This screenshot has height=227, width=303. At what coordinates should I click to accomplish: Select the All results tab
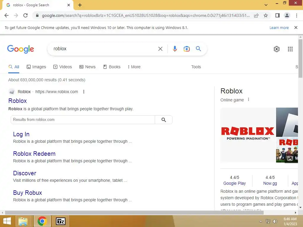14,67
